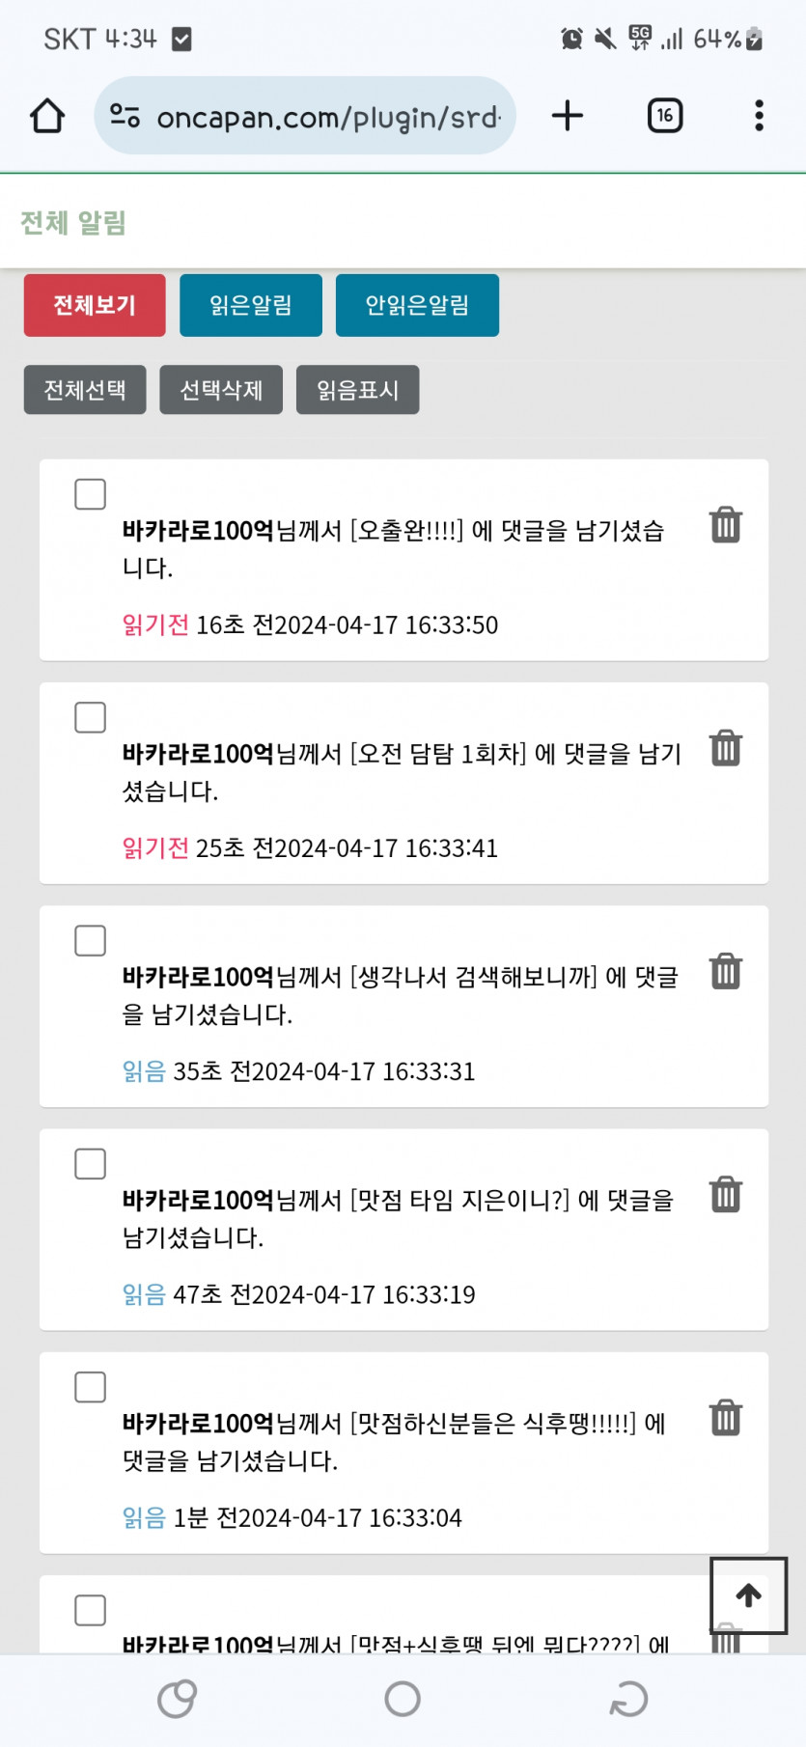Remove the 맛점 타임 지은이니? notification

[725, 1195]
